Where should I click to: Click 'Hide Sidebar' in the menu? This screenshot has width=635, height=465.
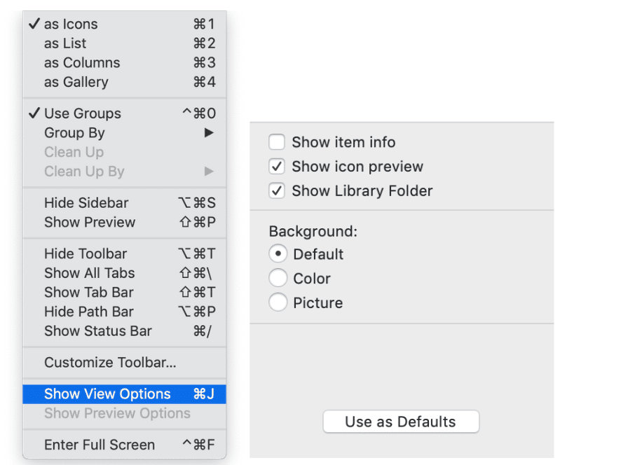(124, 203)
